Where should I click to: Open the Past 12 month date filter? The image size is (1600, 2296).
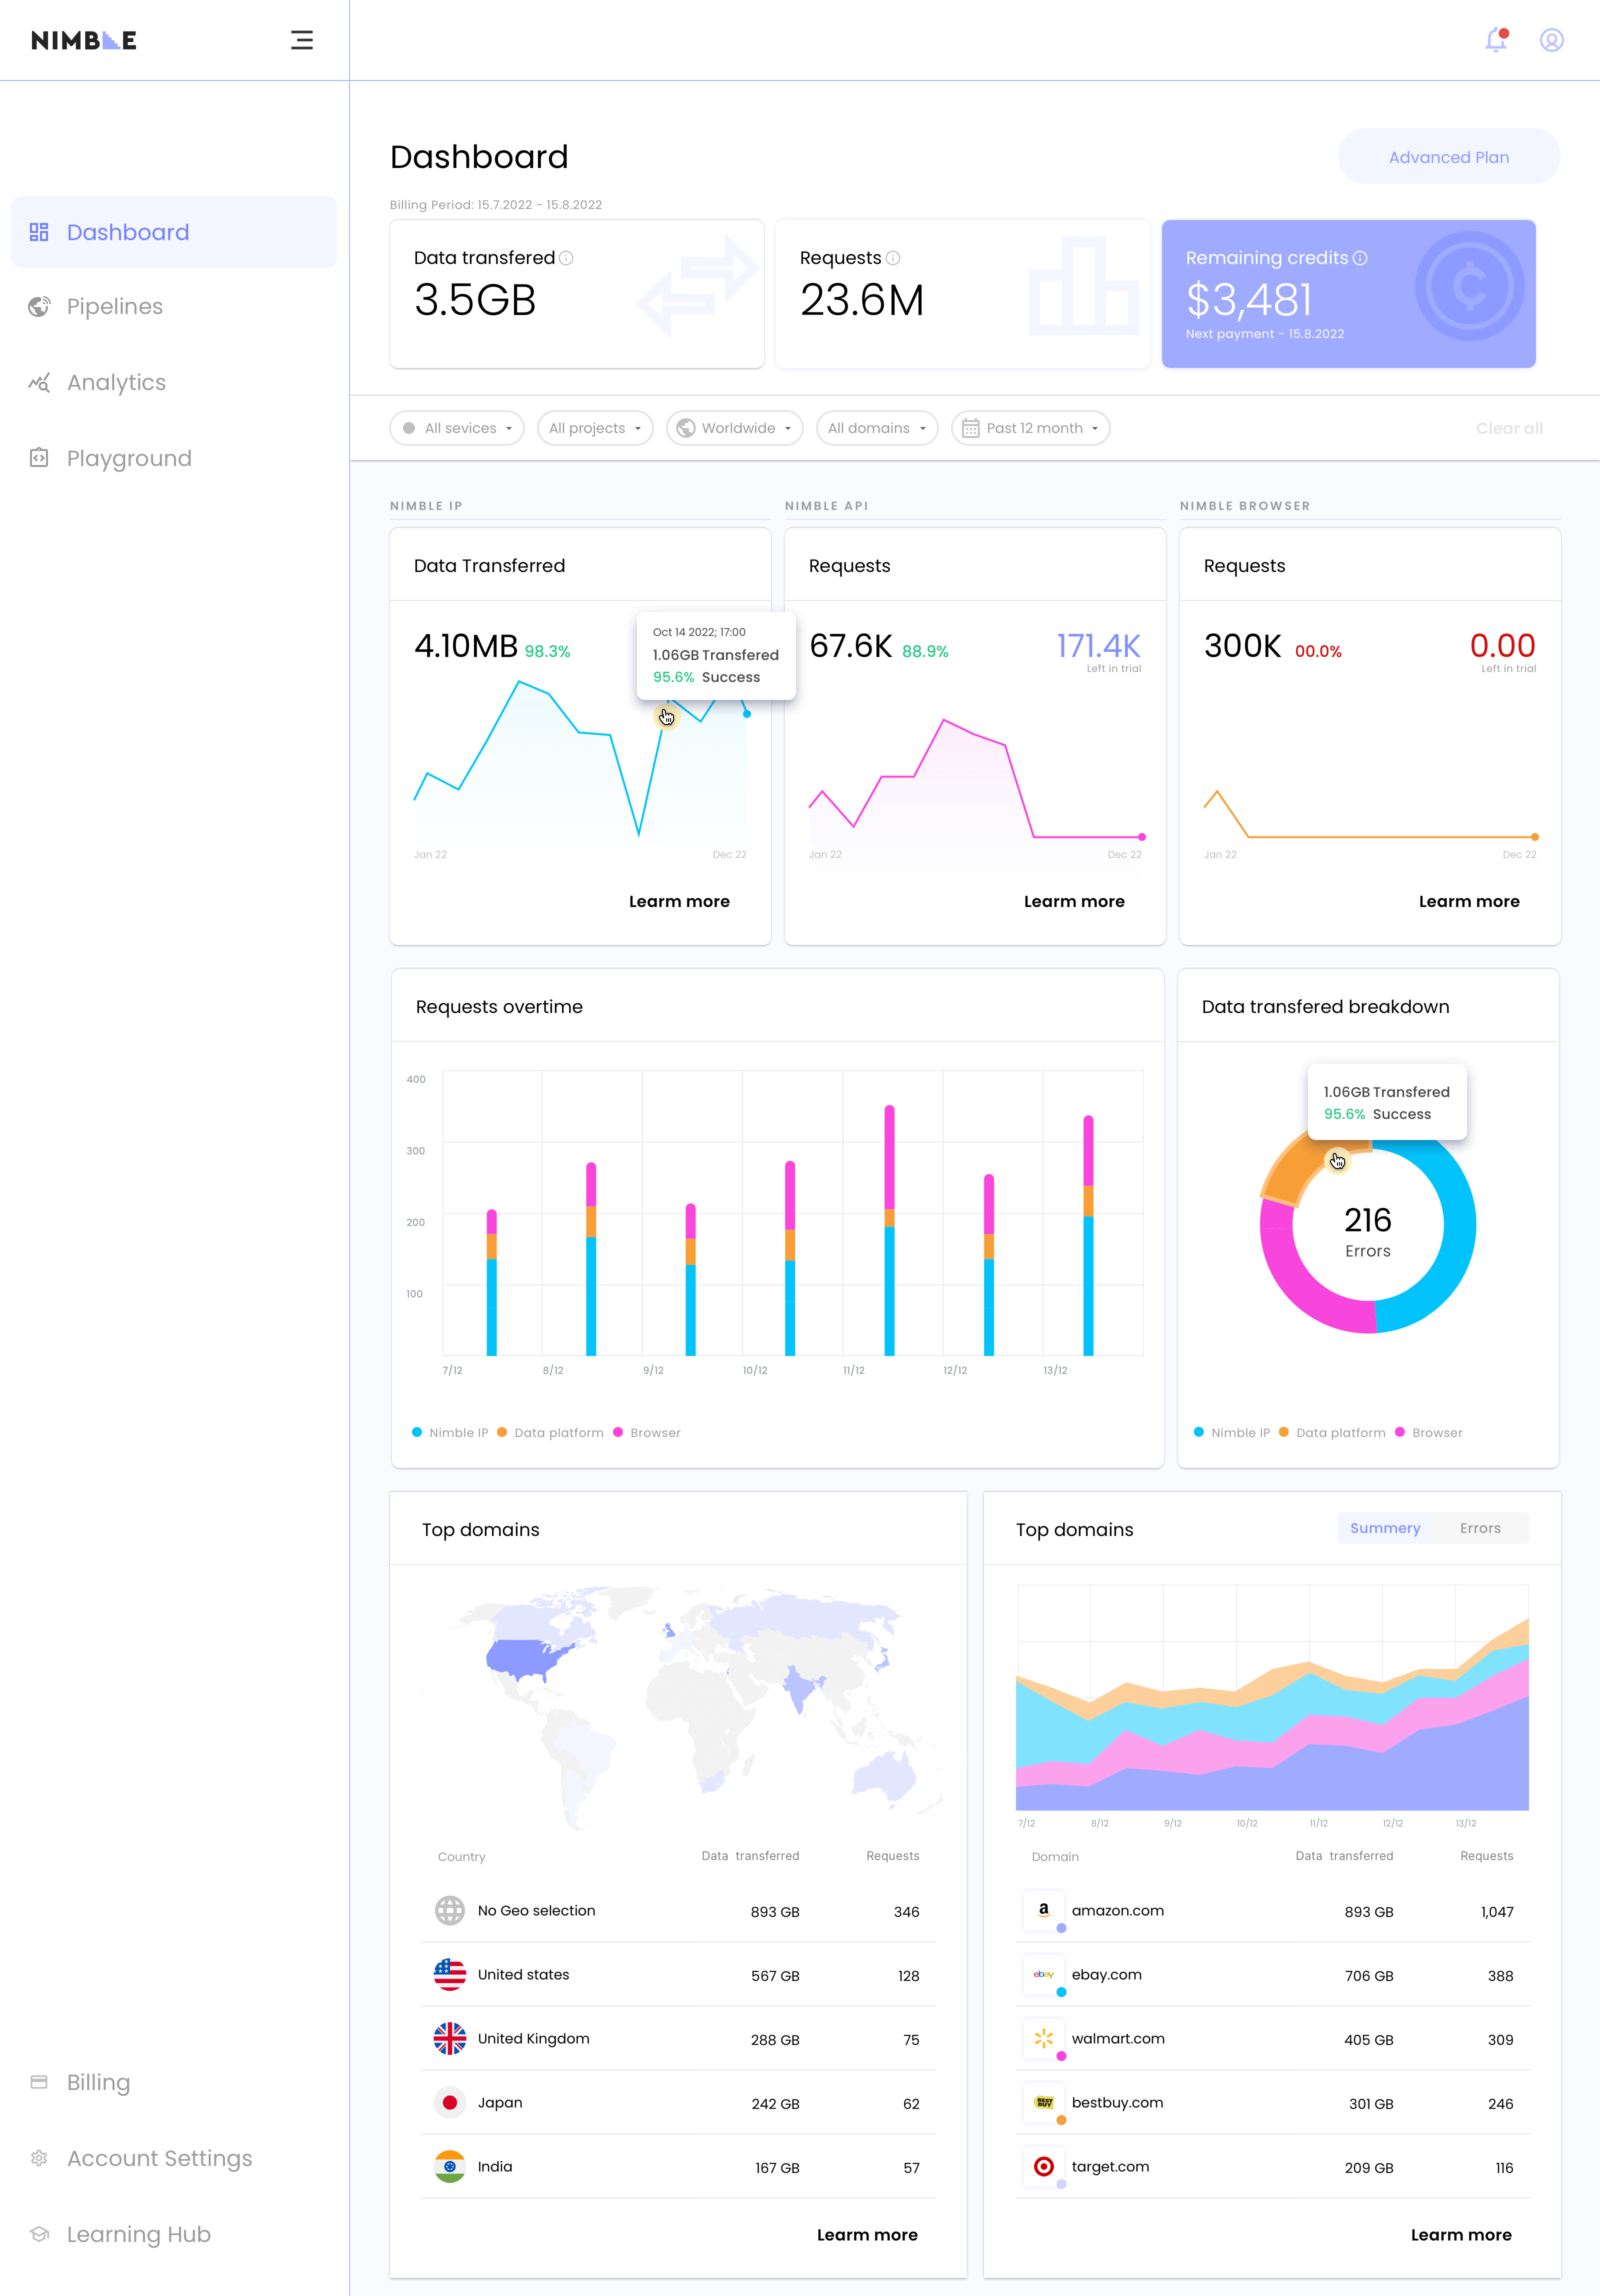1030,428
